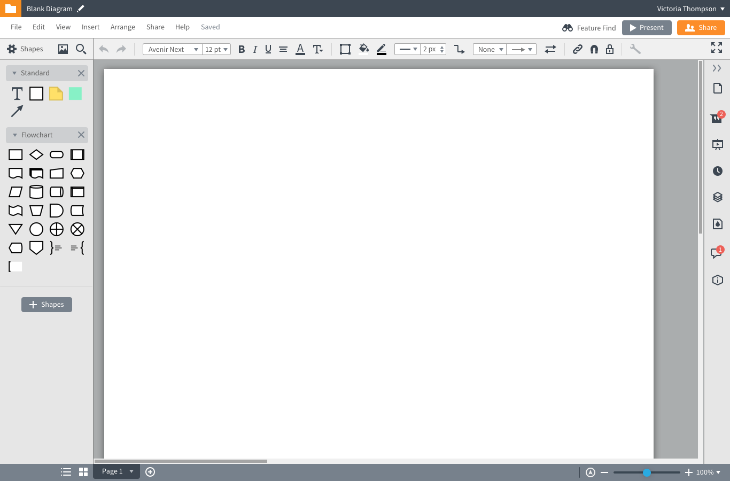Viewport: 730px width, 481px height.
Task: Adjust the zoom slider at the bottom
Action: coord(647,472)
